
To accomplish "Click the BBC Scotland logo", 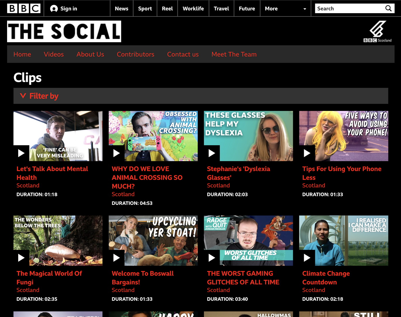I will [378, 31].
